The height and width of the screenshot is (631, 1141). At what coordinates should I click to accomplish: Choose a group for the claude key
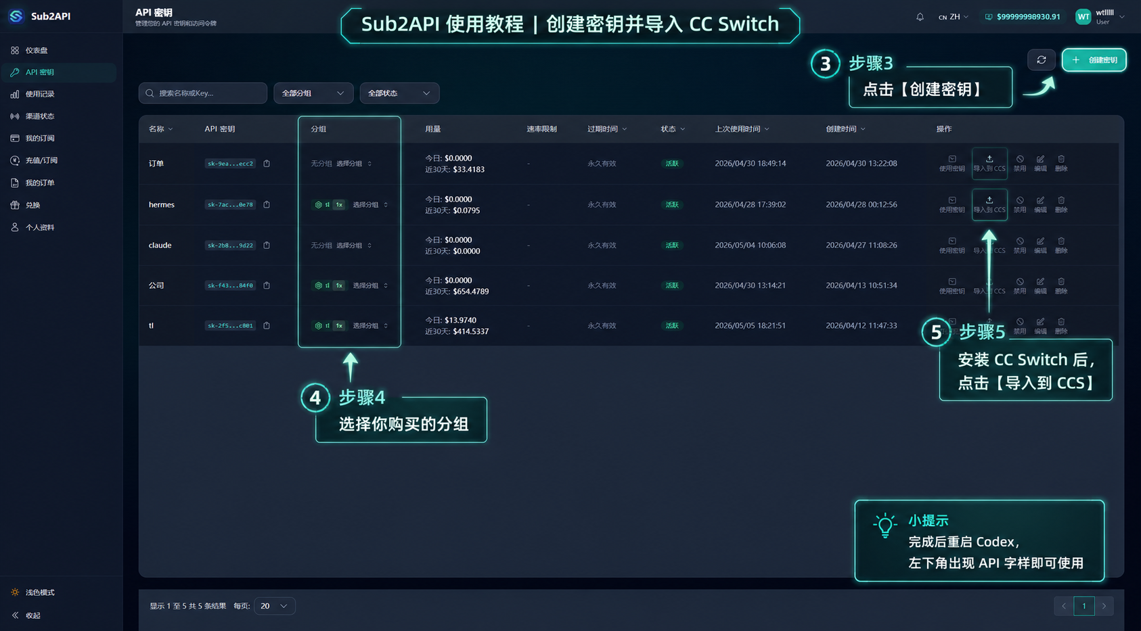tap(354, 246)
